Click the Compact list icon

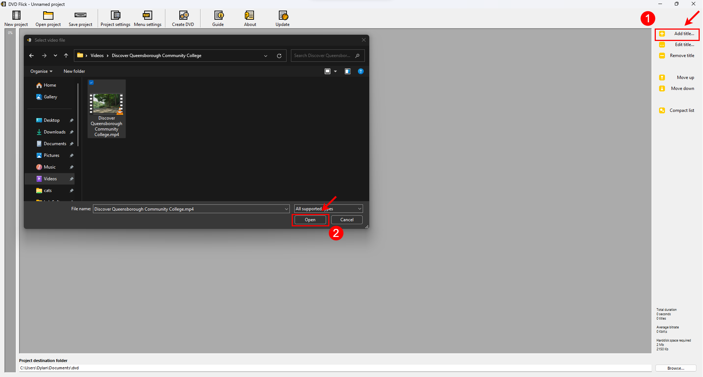(x=662, y=110)
